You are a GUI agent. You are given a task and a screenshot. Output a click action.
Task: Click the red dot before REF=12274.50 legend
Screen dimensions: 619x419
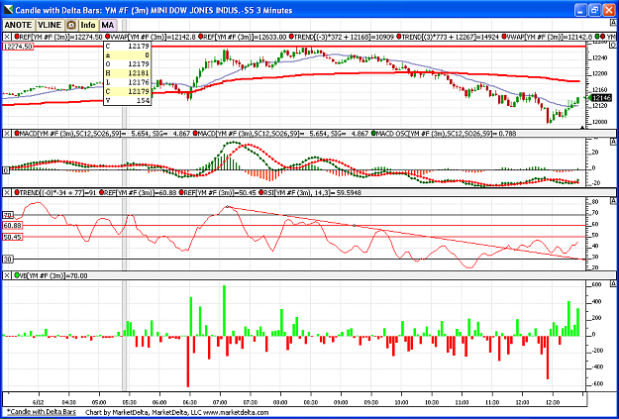tap(17, 37)
